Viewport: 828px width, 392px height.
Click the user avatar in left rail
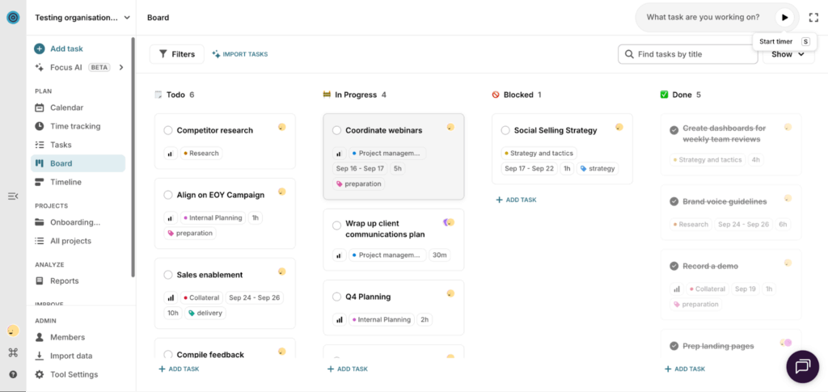click(x=13, y=331)
